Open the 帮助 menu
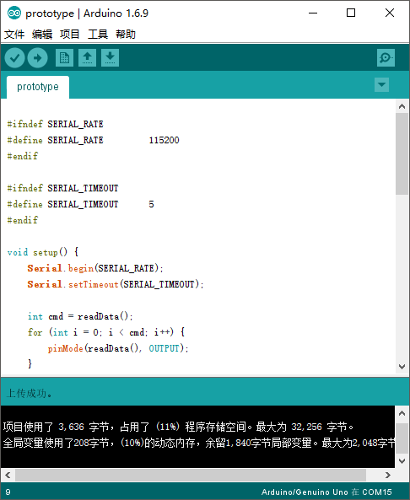This screenshot has width=410, height=500. click(x=126, y=34)
